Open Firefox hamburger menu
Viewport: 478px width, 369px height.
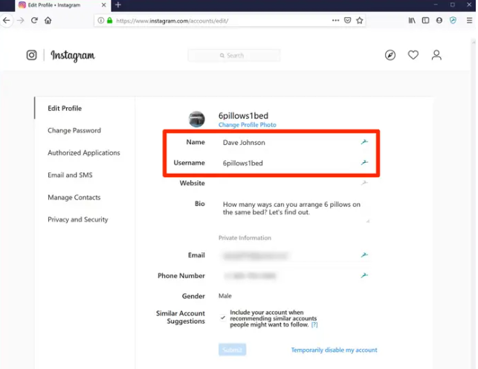click(469, 20)
